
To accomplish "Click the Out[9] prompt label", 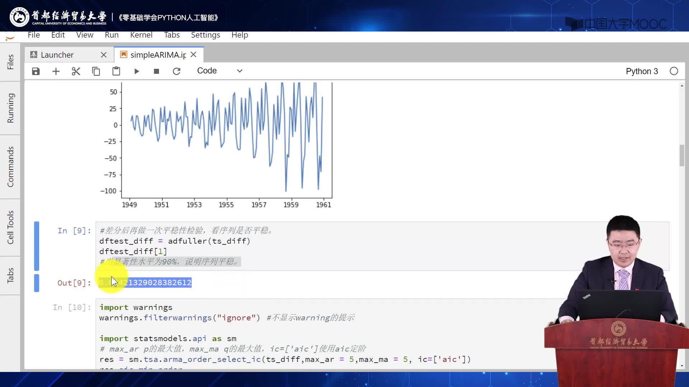I will click(74, 283).
